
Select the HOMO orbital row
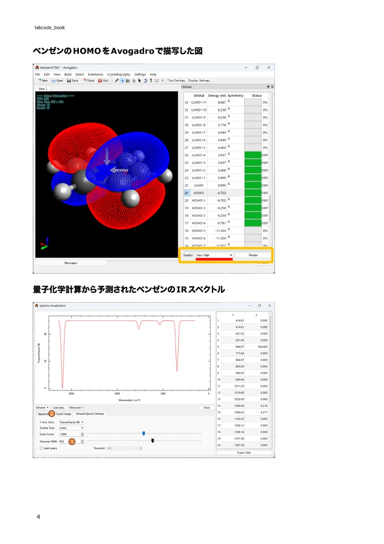[226, 193]
